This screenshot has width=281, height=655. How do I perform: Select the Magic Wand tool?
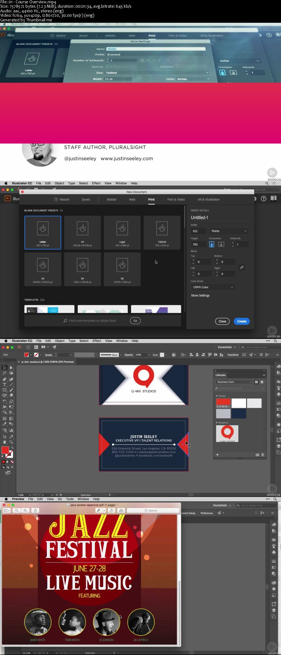coord(5,373)
